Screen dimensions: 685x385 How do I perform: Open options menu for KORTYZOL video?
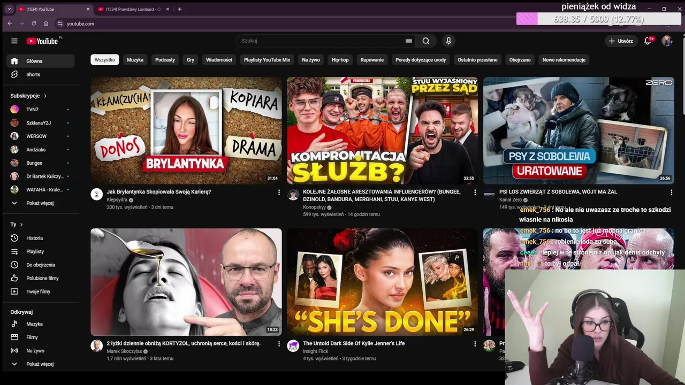279,344
